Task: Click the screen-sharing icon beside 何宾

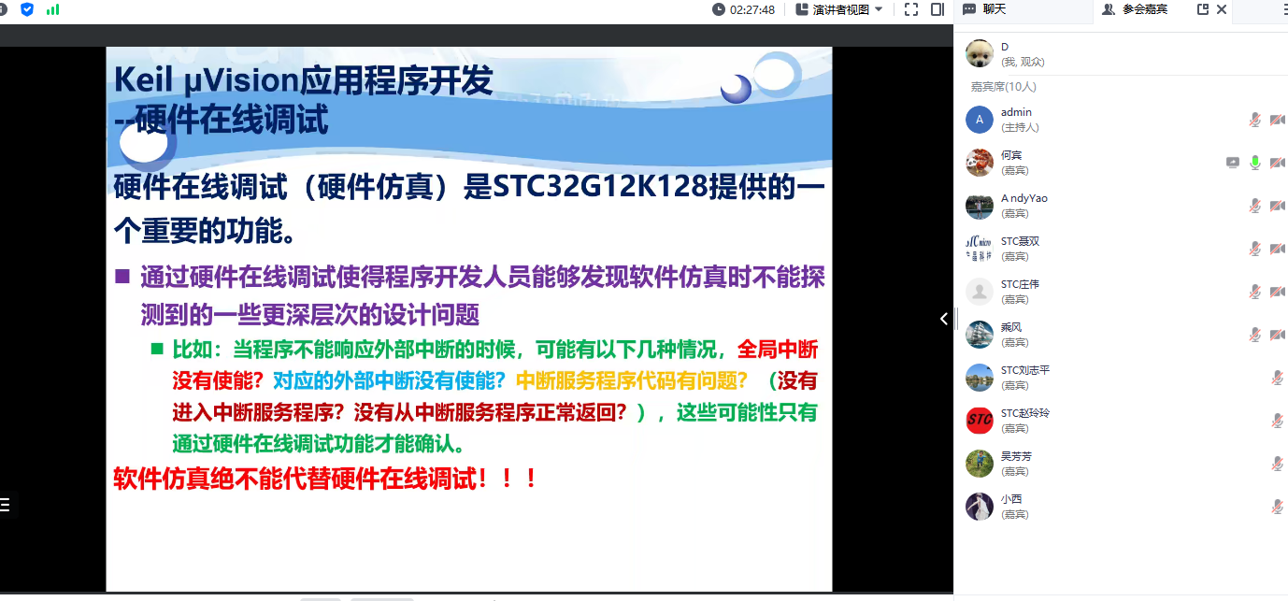Action: (1233, 163)
